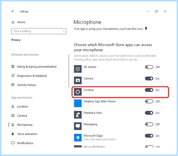Click the 'App permissions' section header

pos(22,98)
